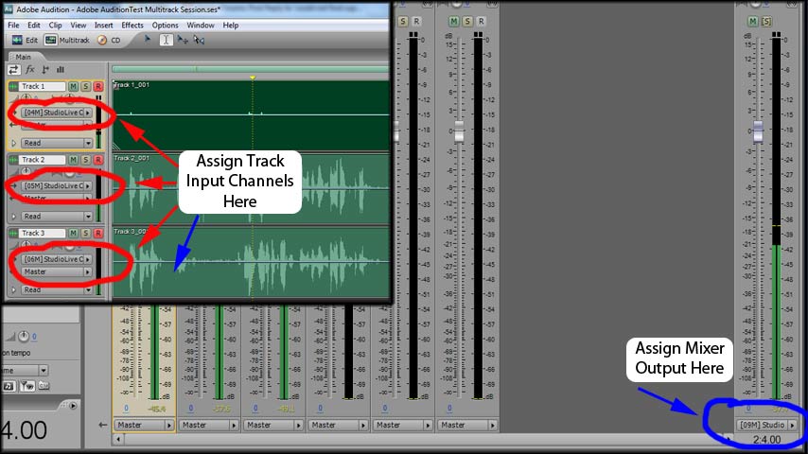The width and height of the screenshot is (808, 454).
Task: Click the volume knob in left panel
Action: pyautogui.click(x=24, y=337)
